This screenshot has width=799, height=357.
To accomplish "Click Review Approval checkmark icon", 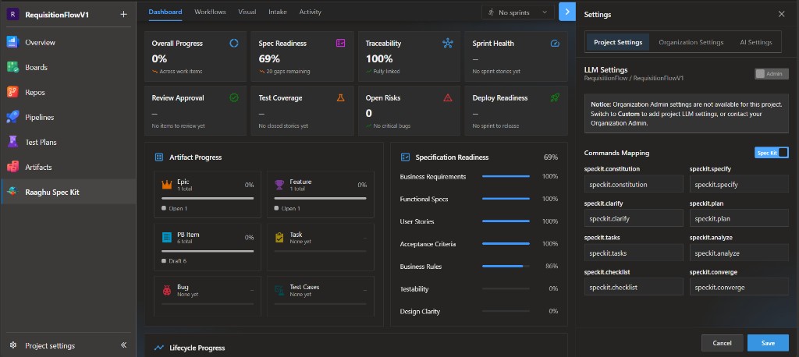I will pyautogui.click(x=234, y=97).
